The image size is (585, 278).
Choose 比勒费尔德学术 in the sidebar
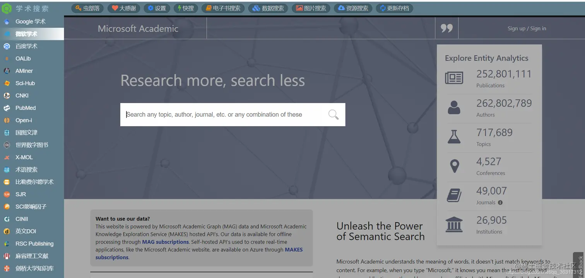[32, 182]
